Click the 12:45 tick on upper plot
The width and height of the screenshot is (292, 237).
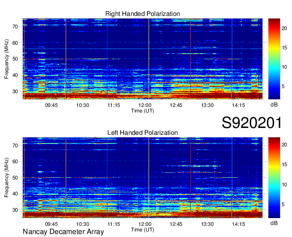pos(176,105)
